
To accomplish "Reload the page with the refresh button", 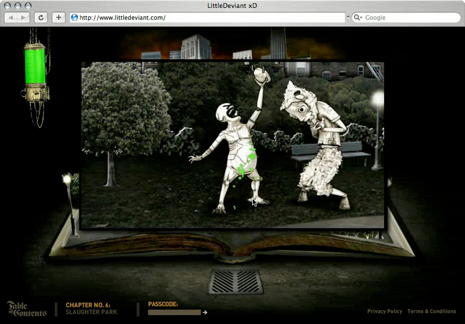I will pyautogui.click(x=41, y=18).
